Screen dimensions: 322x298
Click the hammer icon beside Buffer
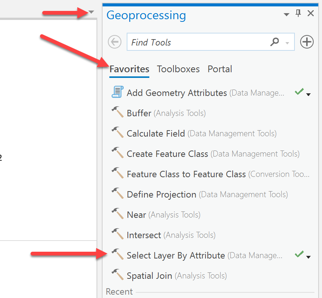click(118, 113)
